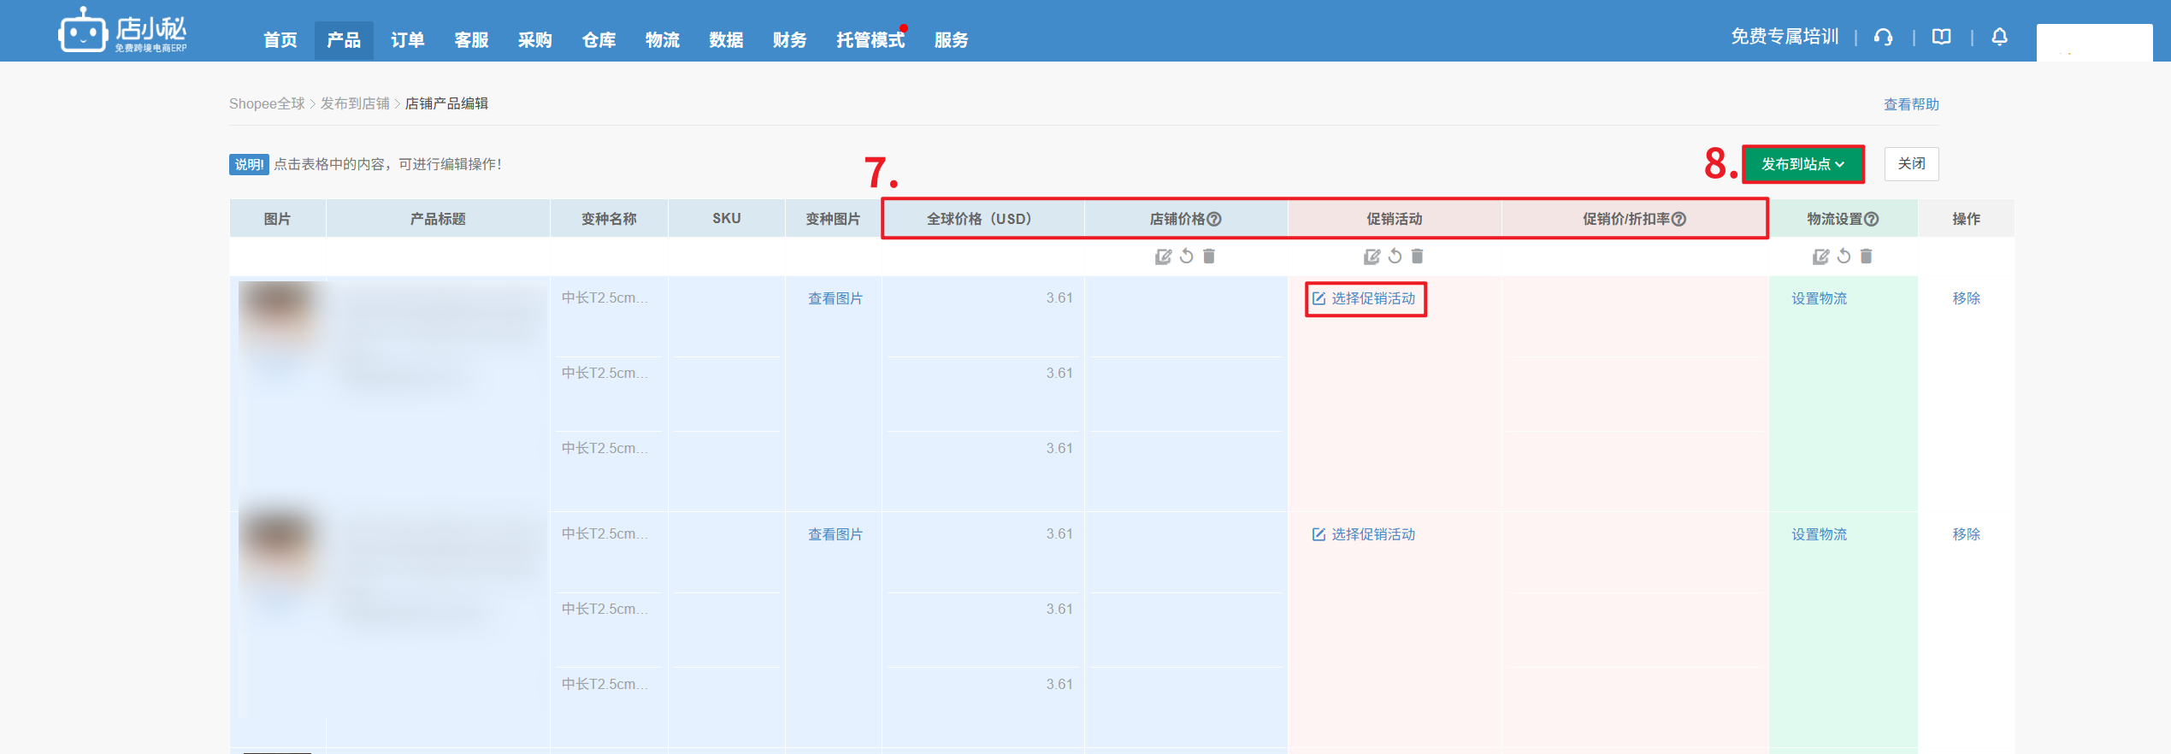Go to 首页 in top navigation

tap(280, 40)
